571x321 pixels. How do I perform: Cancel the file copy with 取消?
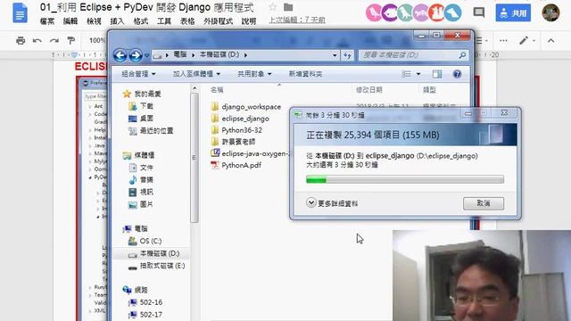[484, 203]
